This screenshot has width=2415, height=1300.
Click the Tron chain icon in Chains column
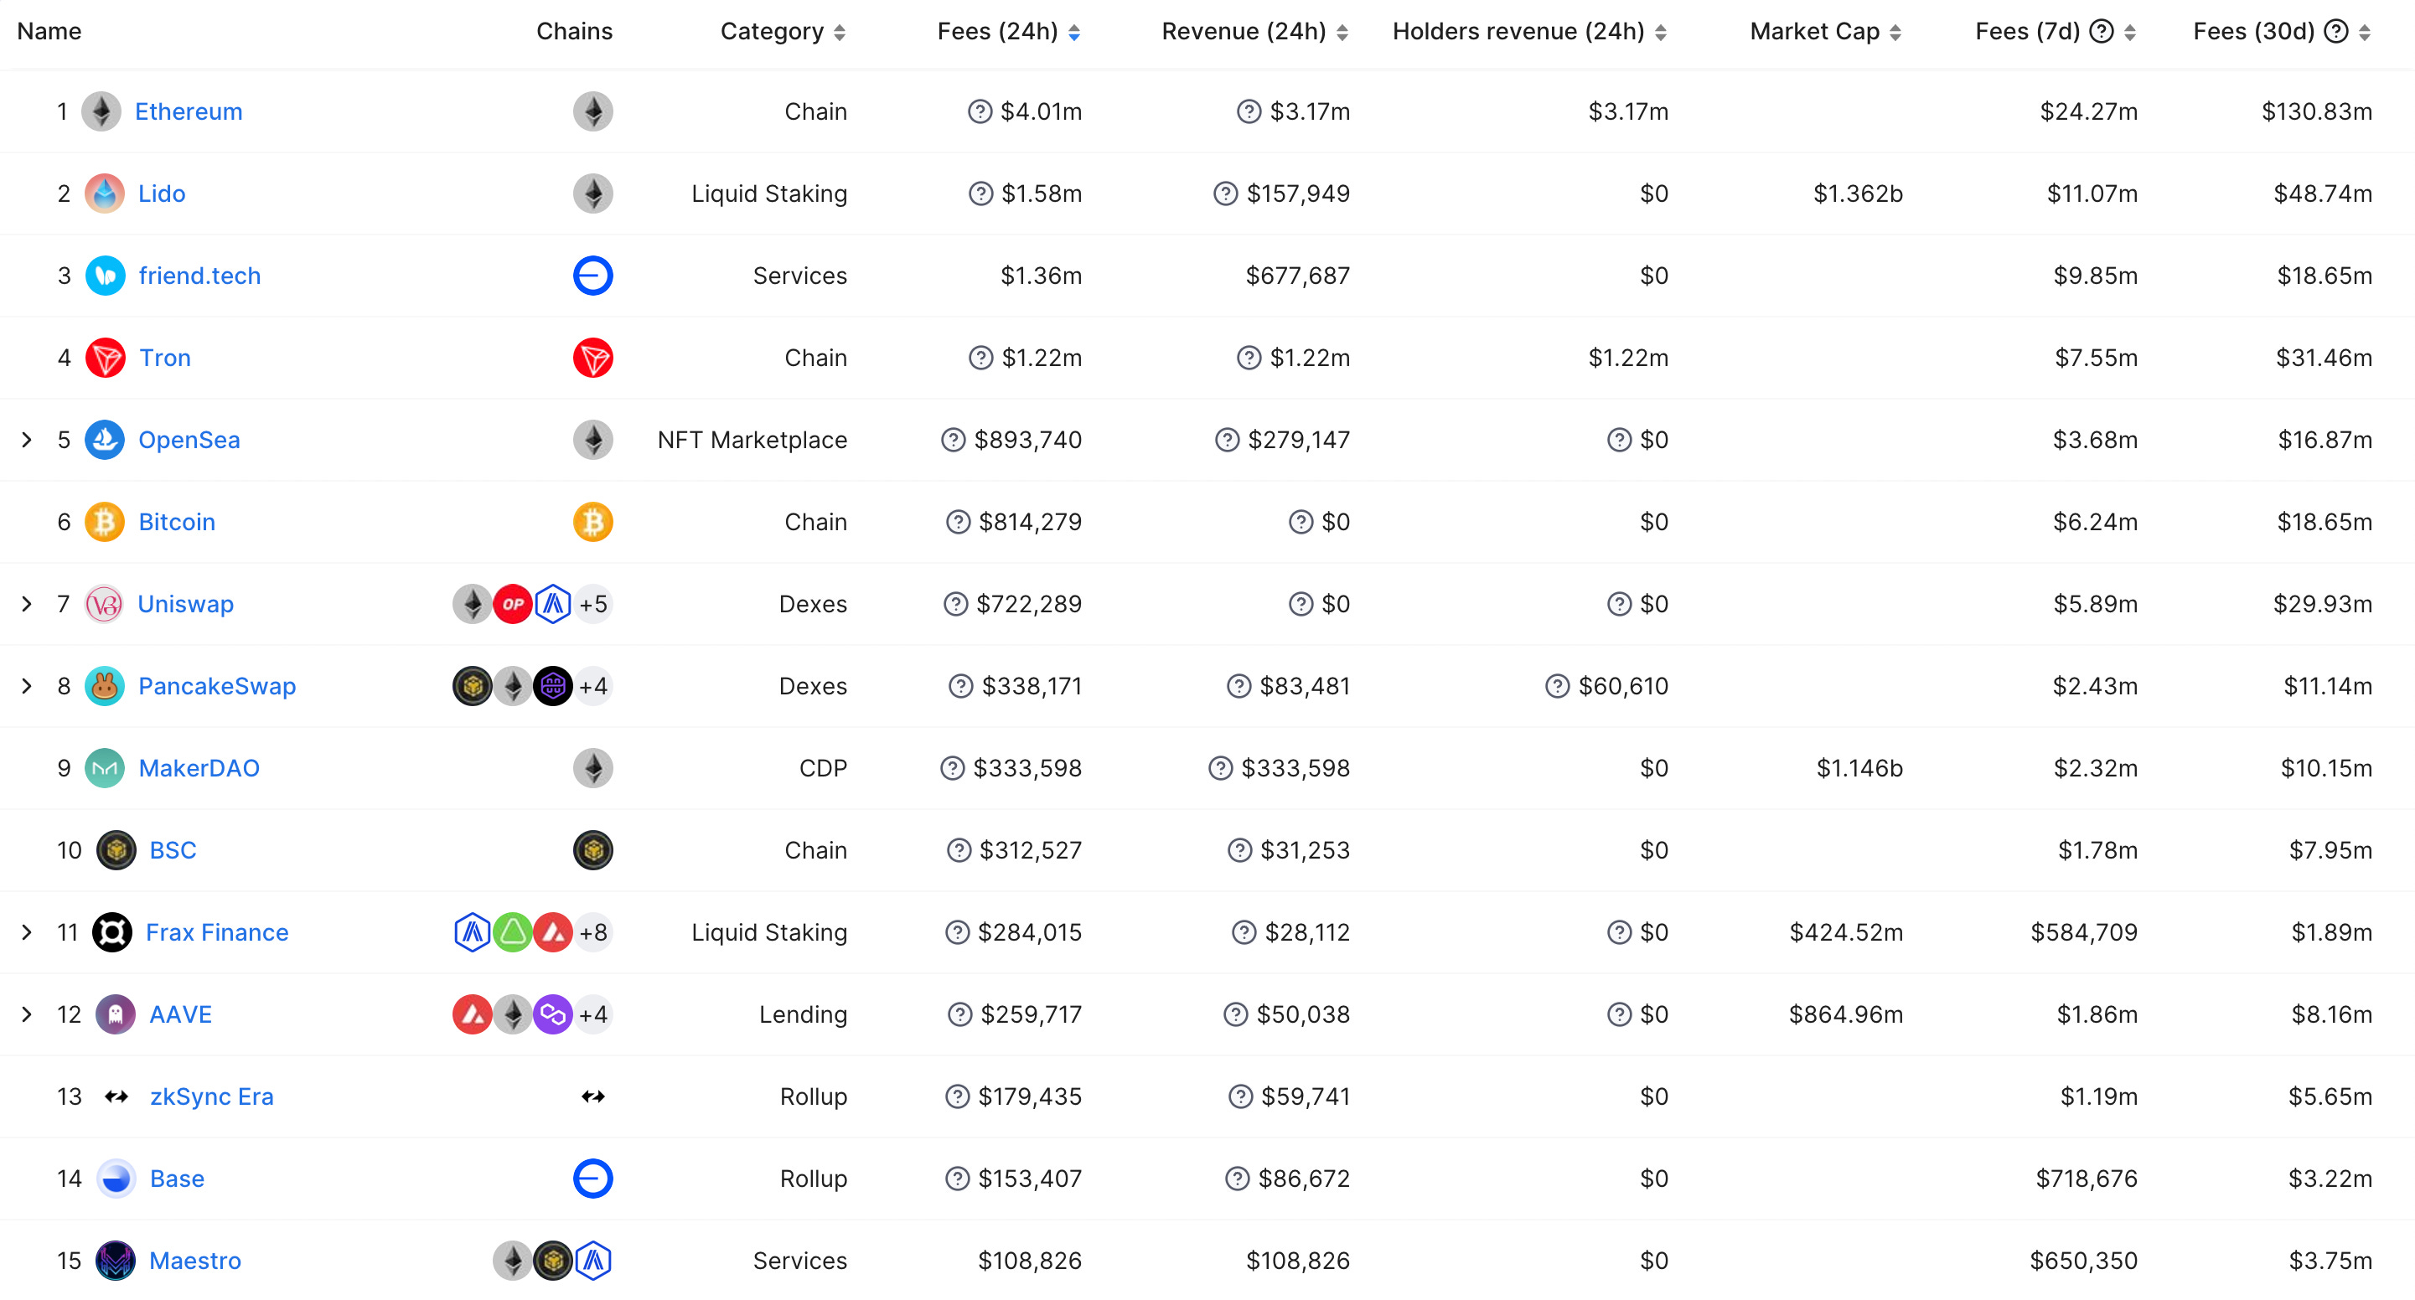pos(593,358)
